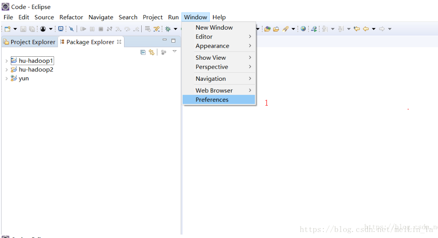Click the Open Task folder icon
Viewport: 438px width, 238px height.
276,29
